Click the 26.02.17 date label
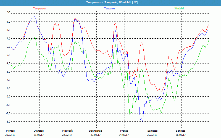The width and height of the screenshot is (221, 138). click(x=181, y=135)
